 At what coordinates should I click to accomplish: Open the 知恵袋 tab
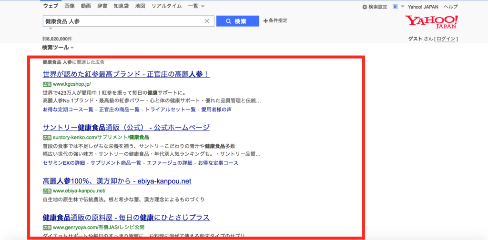(121, 6)
